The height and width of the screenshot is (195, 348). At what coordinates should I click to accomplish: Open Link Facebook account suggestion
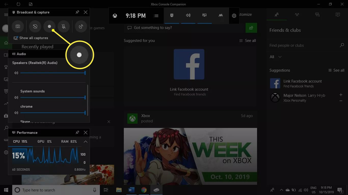pyautogui.click(x=307, y=83)
